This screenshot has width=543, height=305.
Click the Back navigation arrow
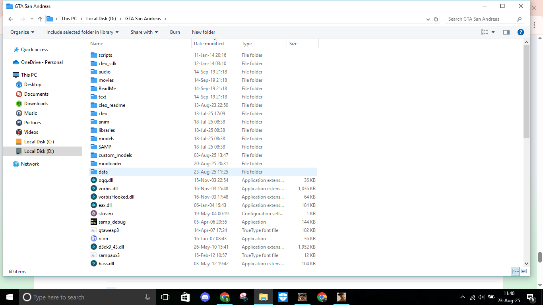[11, 19]
